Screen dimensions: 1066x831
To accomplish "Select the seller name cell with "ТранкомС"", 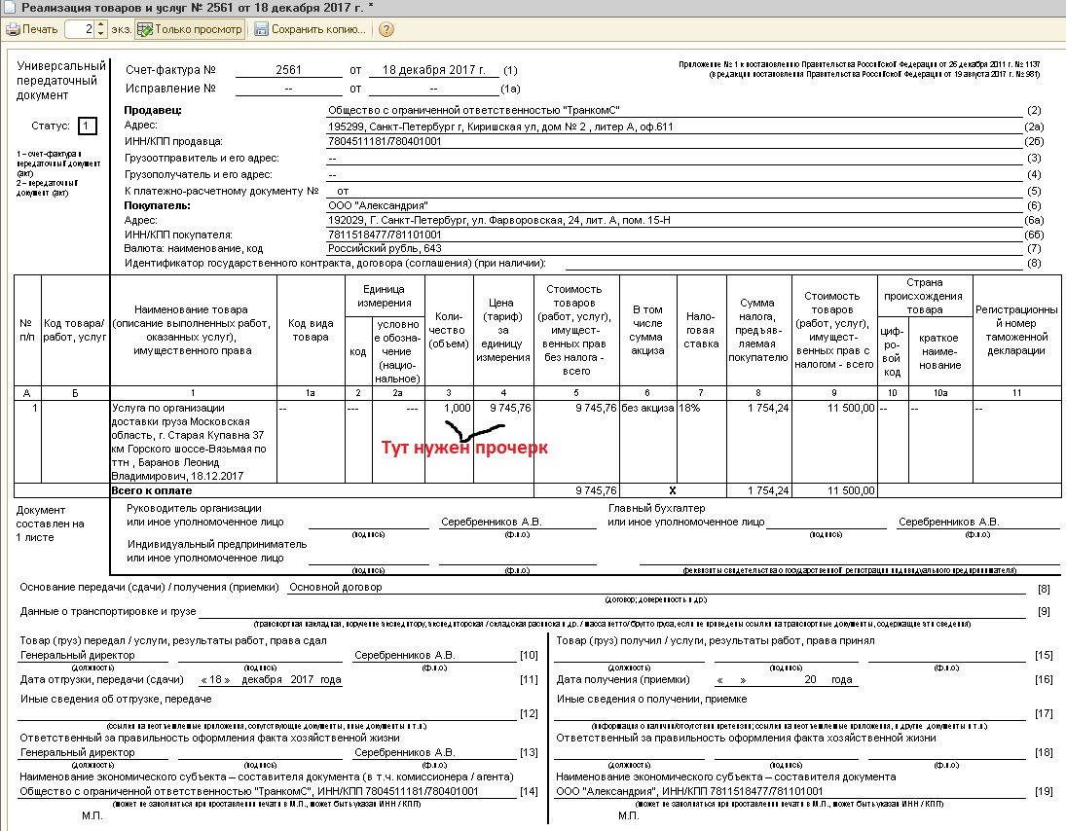I will pos(474,111).
